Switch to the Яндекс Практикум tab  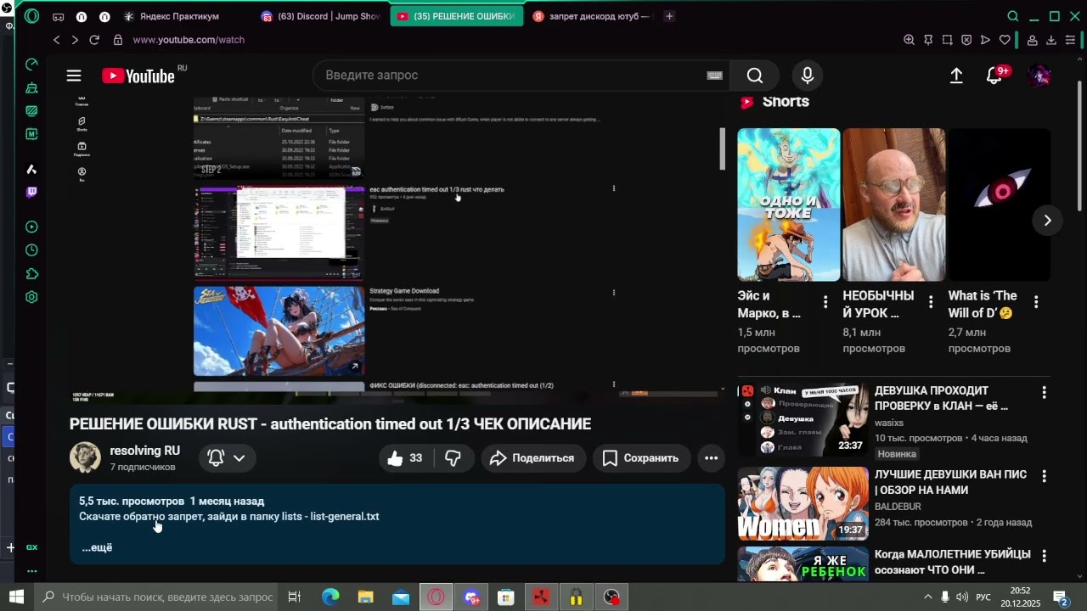coord(179,16)
